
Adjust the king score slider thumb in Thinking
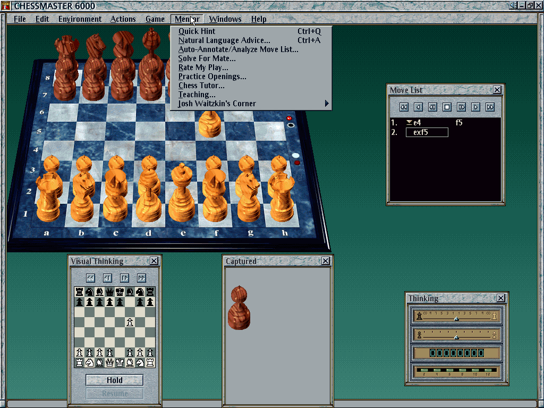coord(456,319)
